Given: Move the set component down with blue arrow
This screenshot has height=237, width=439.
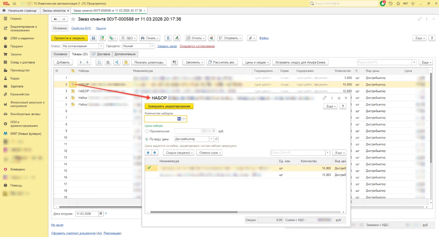Looking at the screenshot, I should (155, 153).
